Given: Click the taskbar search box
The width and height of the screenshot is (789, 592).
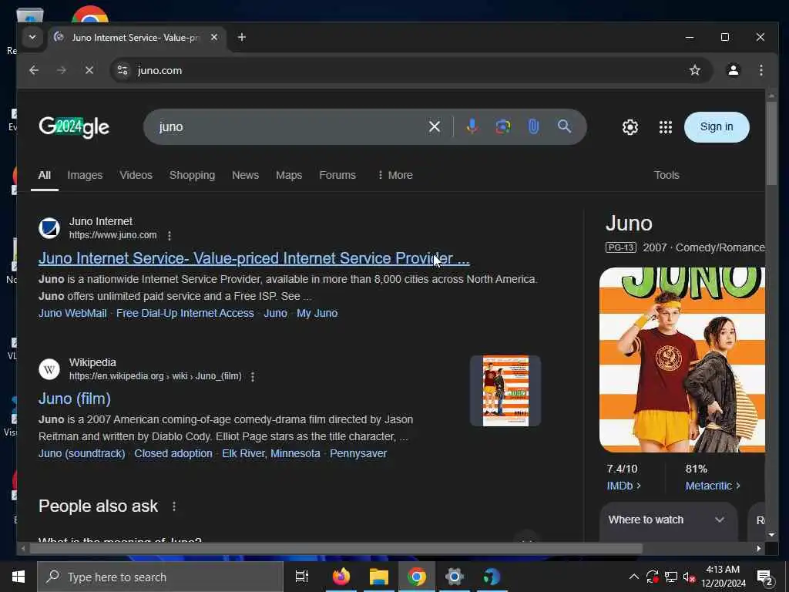Looking at the screenshot, I should point(160,577).
